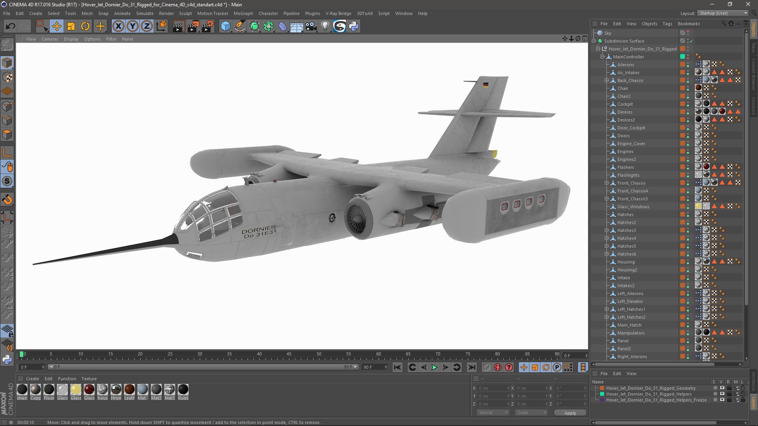Toggle visibility dots for Engines object
This screenshot has height=426, width=758.
pos(688,151)
